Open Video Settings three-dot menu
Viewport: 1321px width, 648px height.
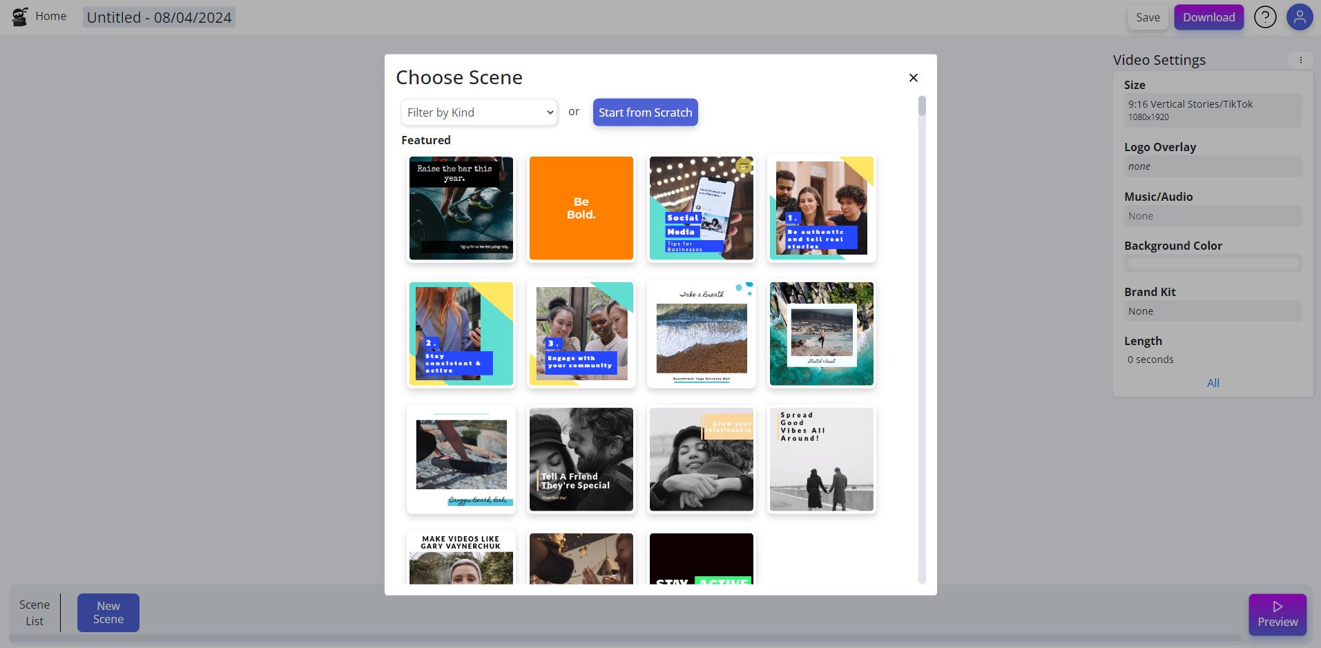coord(1301,60)
